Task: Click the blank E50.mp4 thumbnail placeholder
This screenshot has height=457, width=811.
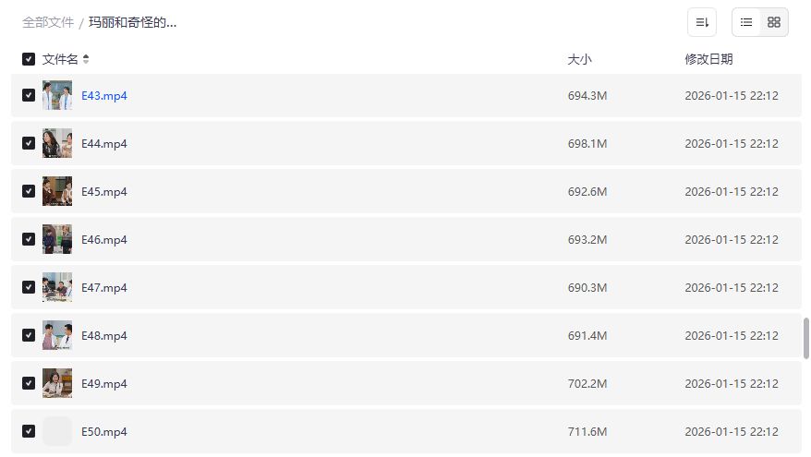Action: pos(57,431)
